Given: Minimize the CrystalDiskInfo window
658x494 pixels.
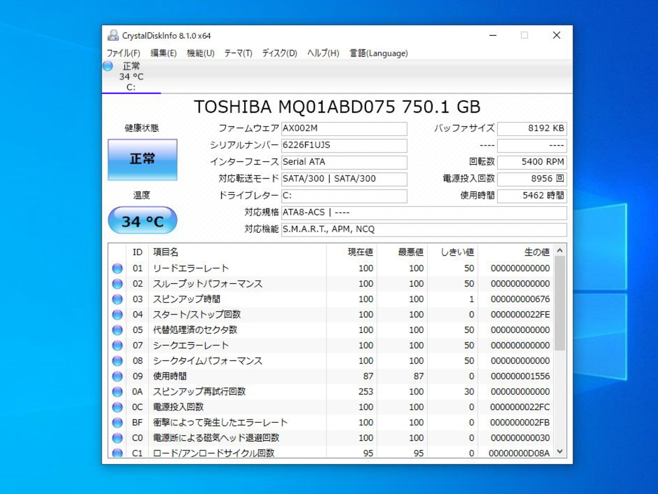Looking at the screenshot, I should coord(493,35).
